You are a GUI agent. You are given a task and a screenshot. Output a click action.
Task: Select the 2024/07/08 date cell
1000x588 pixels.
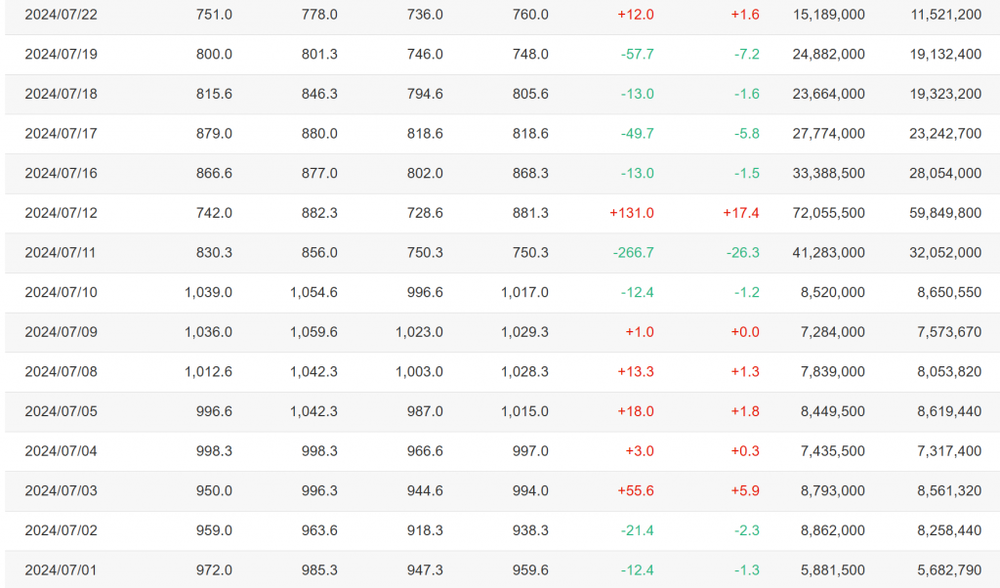[x=61, y=371]
